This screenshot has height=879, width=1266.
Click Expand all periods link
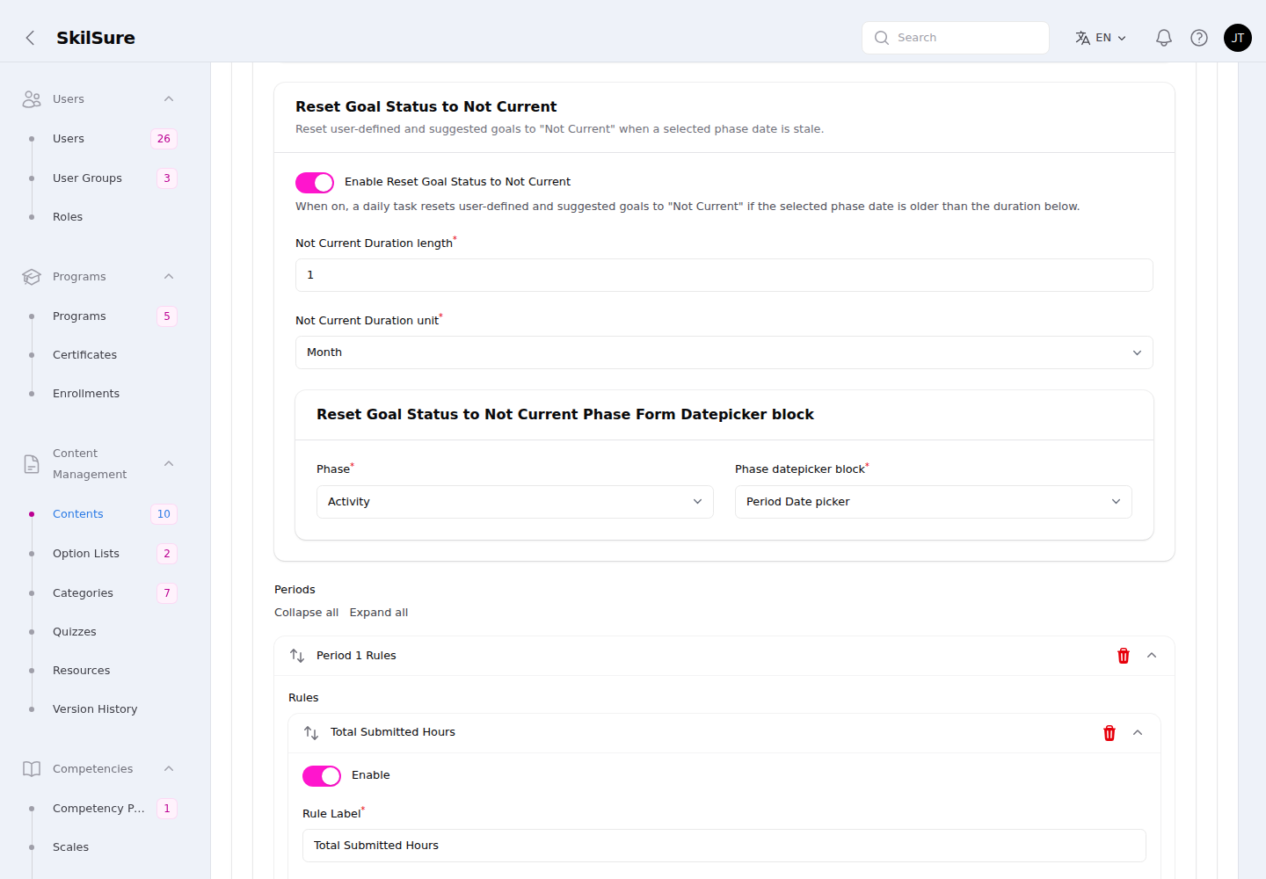pos(379,613)
